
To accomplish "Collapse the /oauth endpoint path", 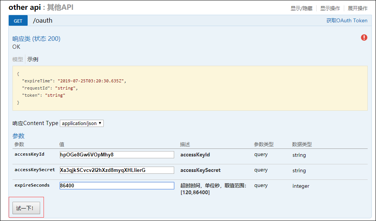I will 43,21.
